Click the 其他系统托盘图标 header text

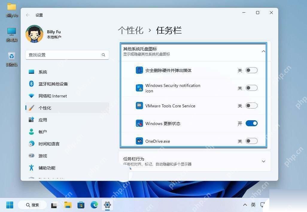coord(140,49)
